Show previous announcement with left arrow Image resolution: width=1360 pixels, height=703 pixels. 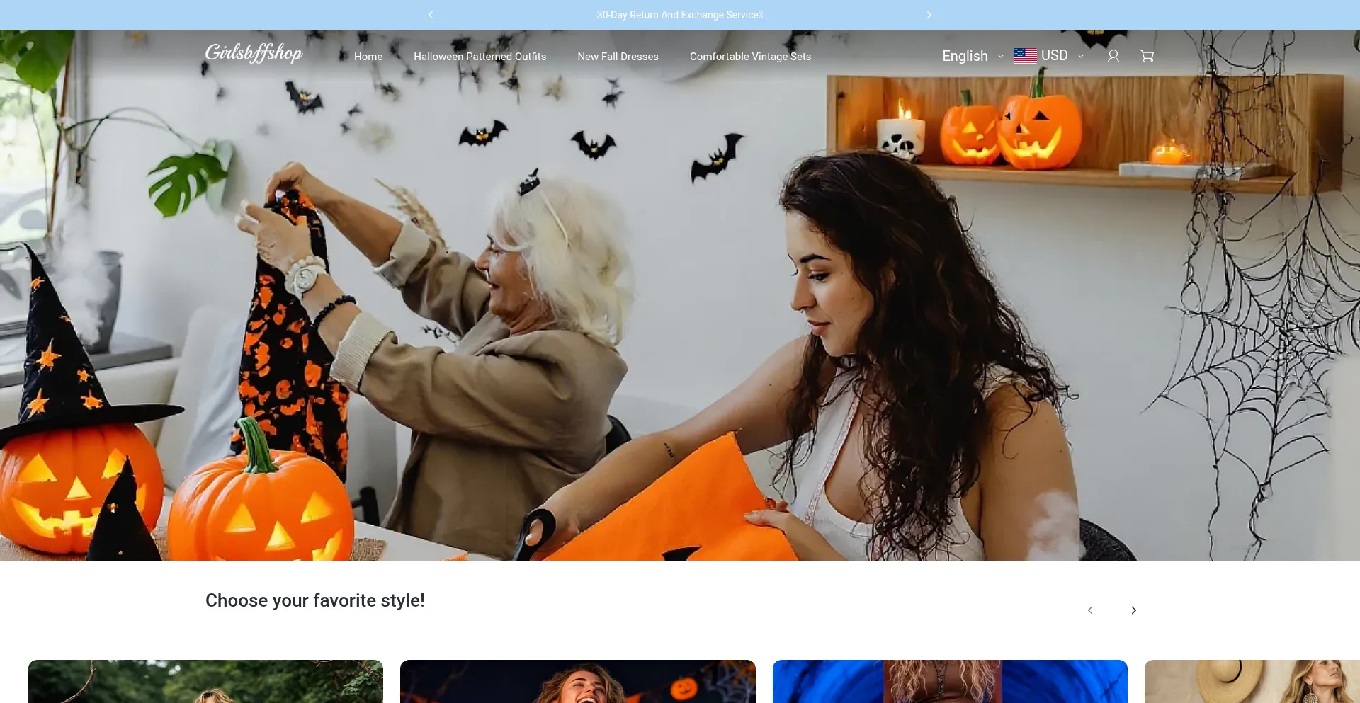431,15
